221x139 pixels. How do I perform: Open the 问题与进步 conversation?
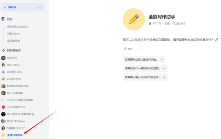[x=14, y=34]
